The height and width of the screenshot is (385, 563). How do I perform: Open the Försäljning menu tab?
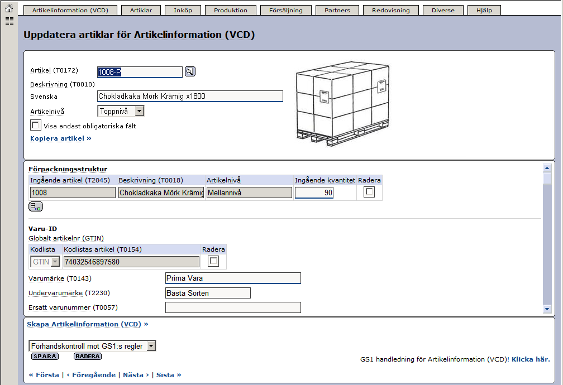point(286,11)
